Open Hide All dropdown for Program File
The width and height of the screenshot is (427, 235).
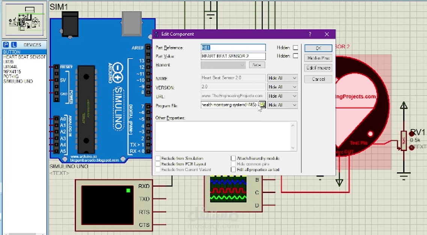(x=282, y=105)
